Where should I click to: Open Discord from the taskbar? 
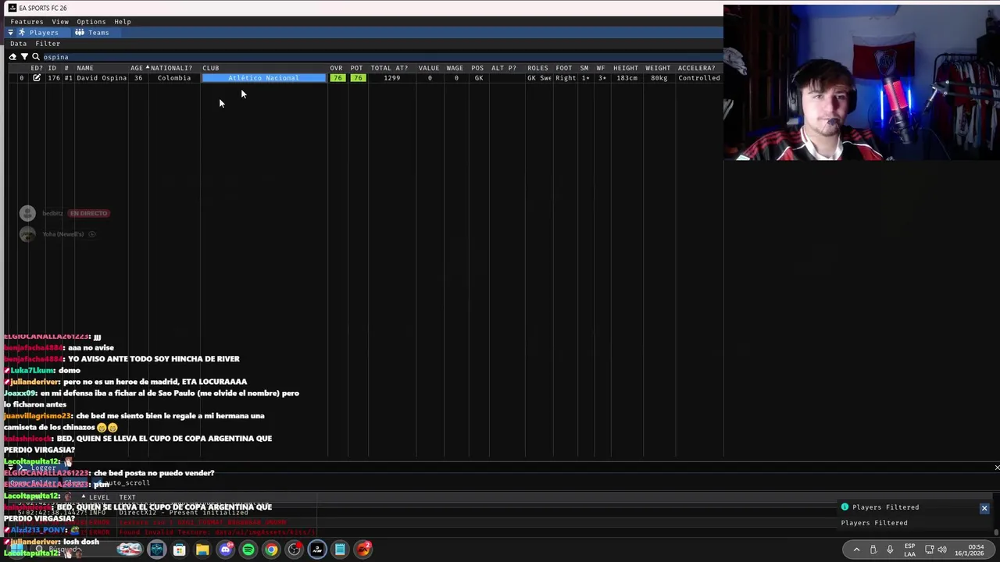coord(226,550)
